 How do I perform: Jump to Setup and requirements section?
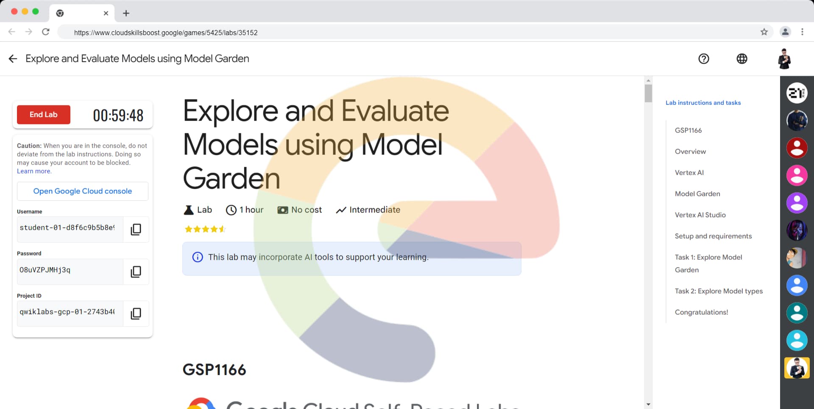713,236
